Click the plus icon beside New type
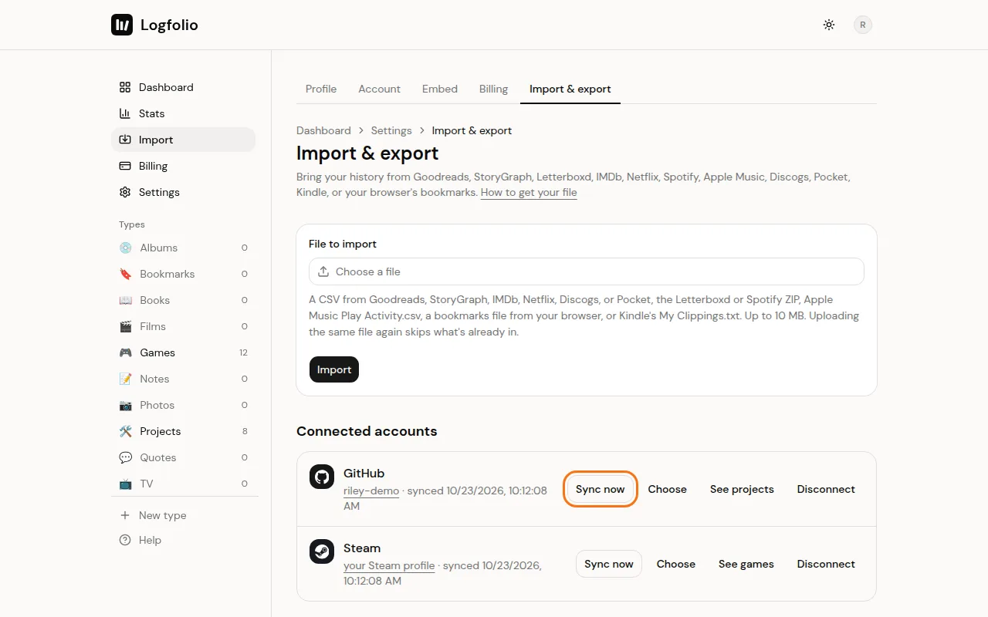988x617 pixels. 125,515
